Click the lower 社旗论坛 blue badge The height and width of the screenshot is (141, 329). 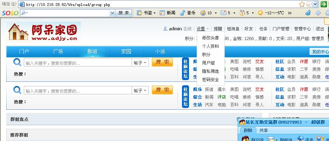point(185,97)
